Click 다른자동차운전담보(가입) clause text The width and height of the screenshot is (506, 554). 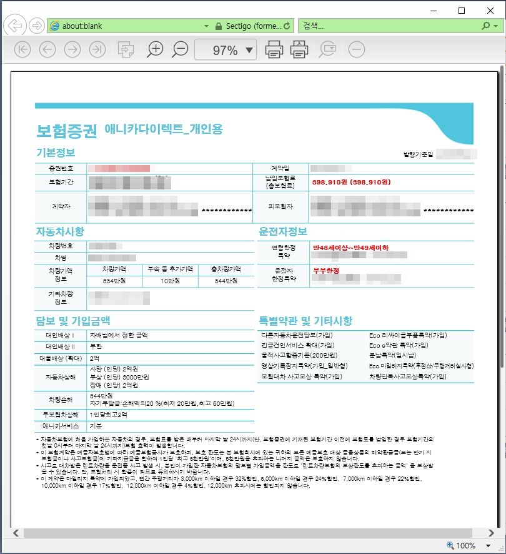point(297,335)
